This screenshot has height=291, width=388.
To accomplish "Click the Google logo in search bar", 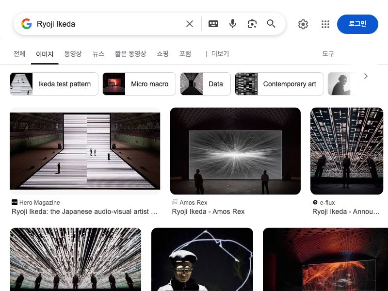I will tap(27, 24).
